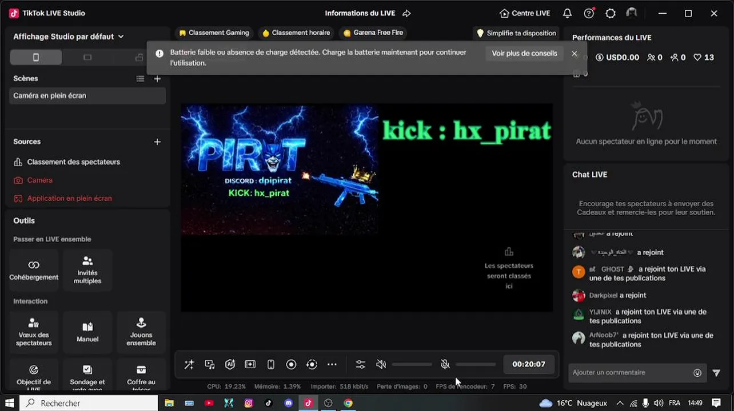The height and width of the screenshot is (411, 734).
Task: Click the AI hexagon icon in bottom toolbar
Action: [230, 364]
